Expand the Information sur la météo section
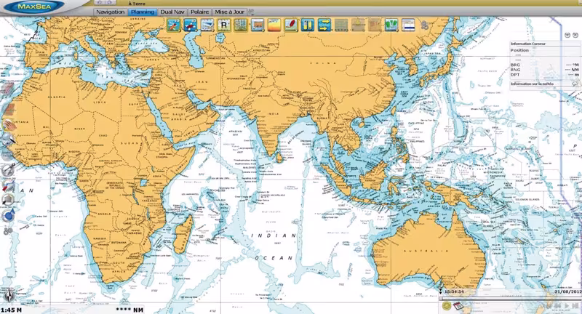The width and height of the screenshot is (582, 314). pyautogui.click(x=544, y=84)
